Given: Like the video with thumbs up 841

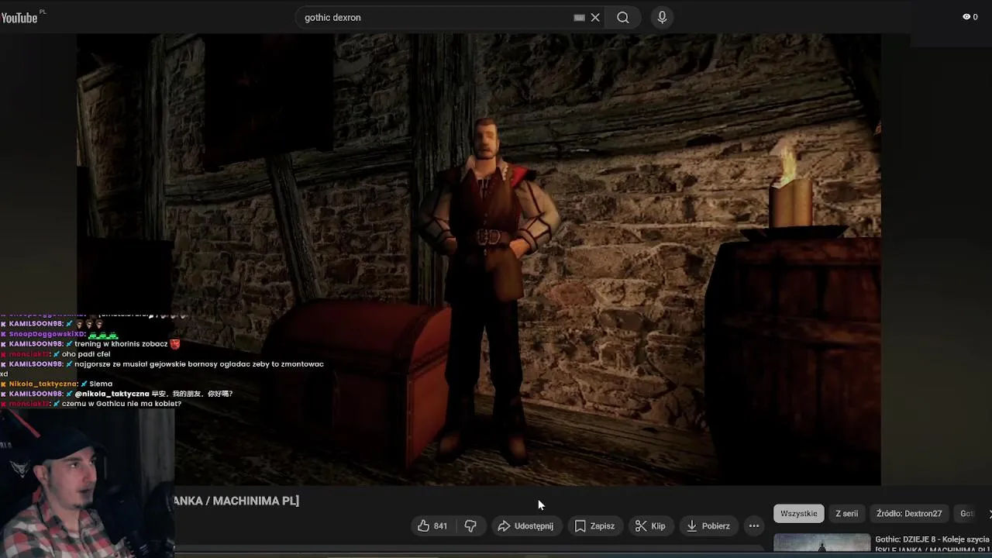Looking at the screenshot, I should point(432,525).
